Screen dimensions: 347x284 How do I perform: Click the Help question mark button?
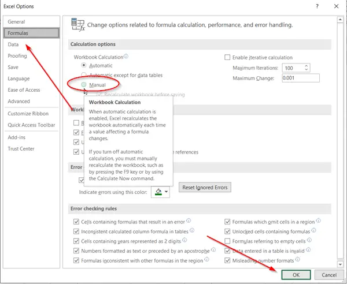(317, 6)
